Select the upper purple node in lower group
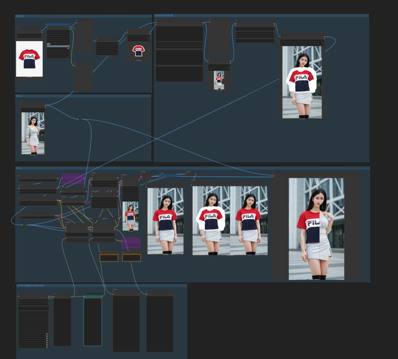The height and width of the screenshot is (359, 398). [73, 179]
